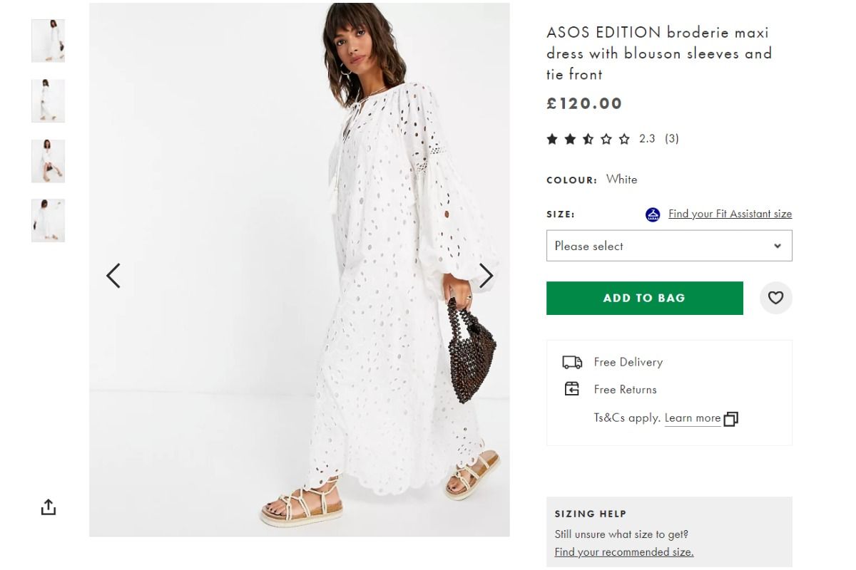
Task: Click 'Find your recommended size' link
Action: point(623,552)
